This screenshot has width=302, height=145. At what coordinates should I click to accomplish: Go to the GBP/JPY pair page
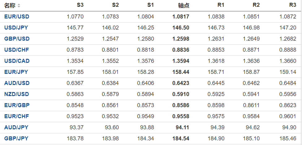tap(16, 139)
